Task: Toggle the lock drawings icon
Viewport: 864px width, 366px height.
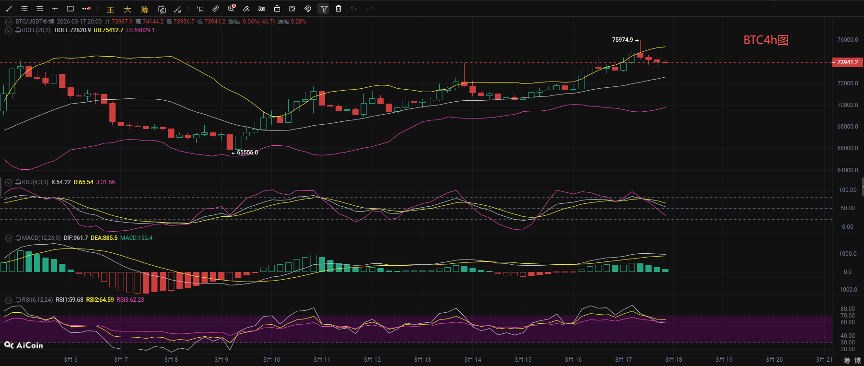Action: click(277, 9)
